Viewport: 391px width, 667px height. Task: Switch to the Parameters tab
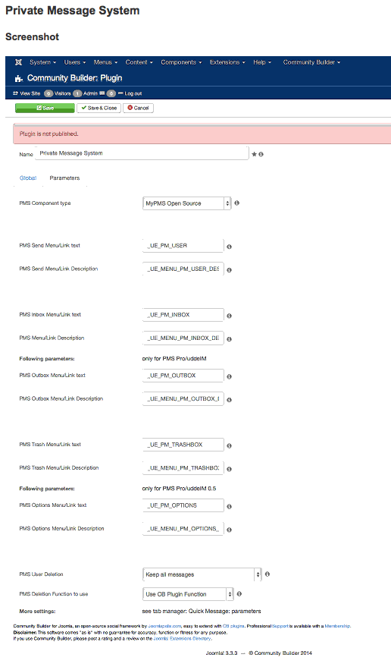64,178
